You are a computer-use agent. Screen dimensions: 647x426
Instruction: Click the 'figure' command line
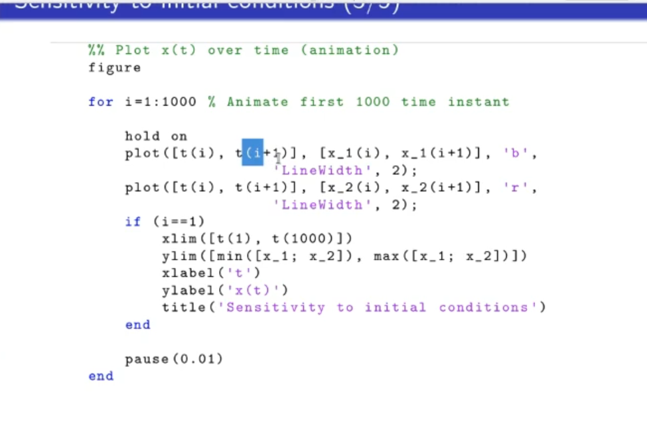point(114,68)
